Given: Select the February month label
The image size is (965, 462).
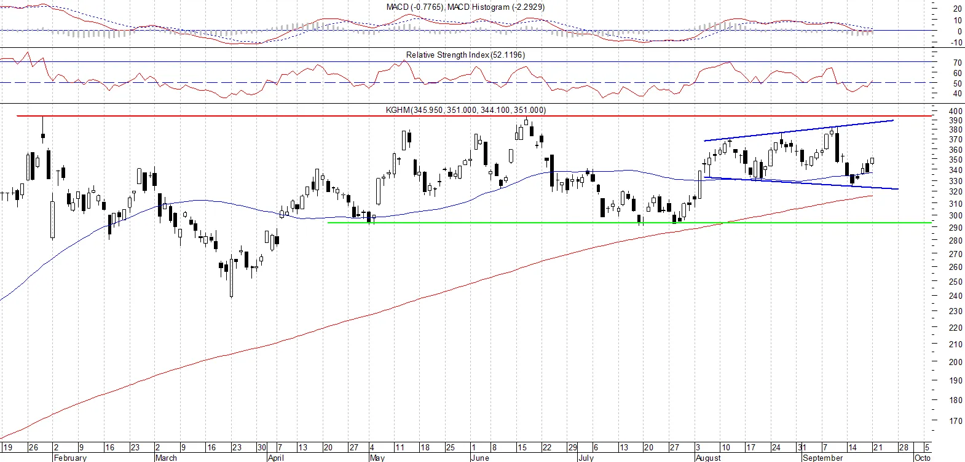Looking at the screenshot, I should pos(70,458).
